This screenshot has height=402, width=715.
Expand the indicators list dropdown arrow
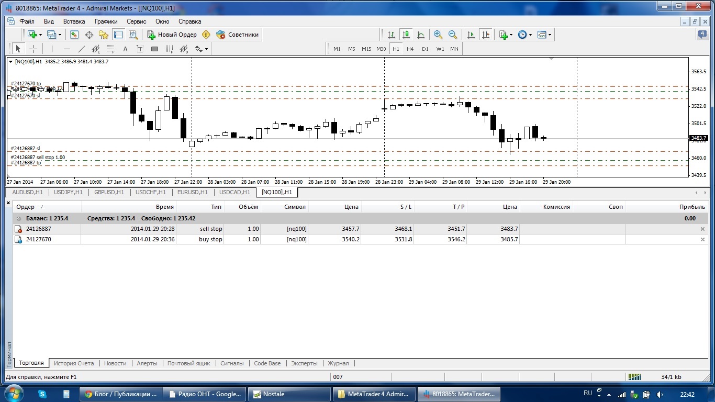[512, 35]
